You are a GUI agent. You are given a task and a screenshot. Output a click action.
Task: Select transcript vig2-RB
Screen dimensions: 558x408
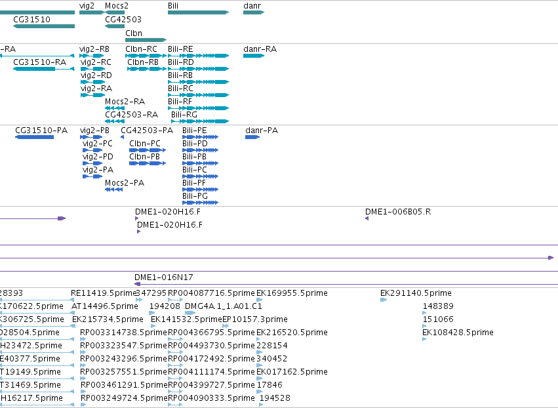[92, 56]
